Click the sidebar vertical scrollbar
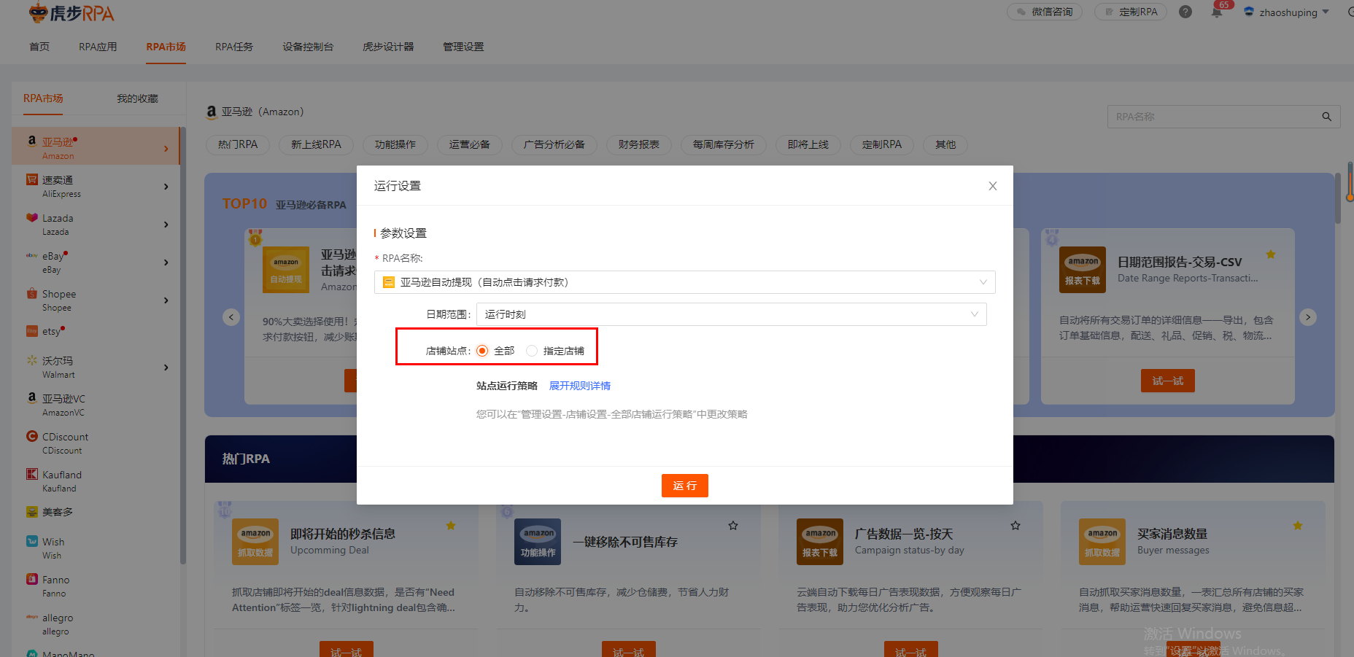 183,346
